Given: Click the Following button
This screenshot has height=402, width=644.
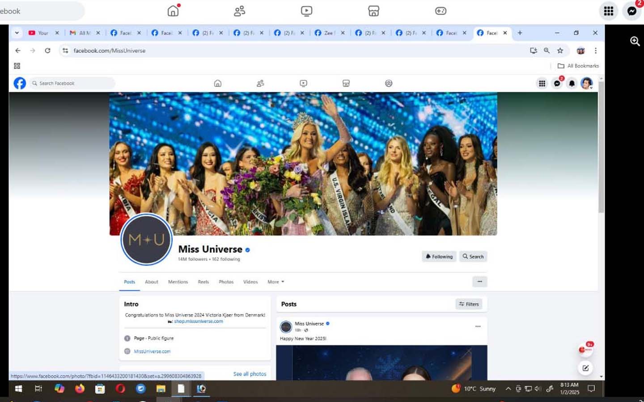Looking at the screenshot, I should 439,256.
